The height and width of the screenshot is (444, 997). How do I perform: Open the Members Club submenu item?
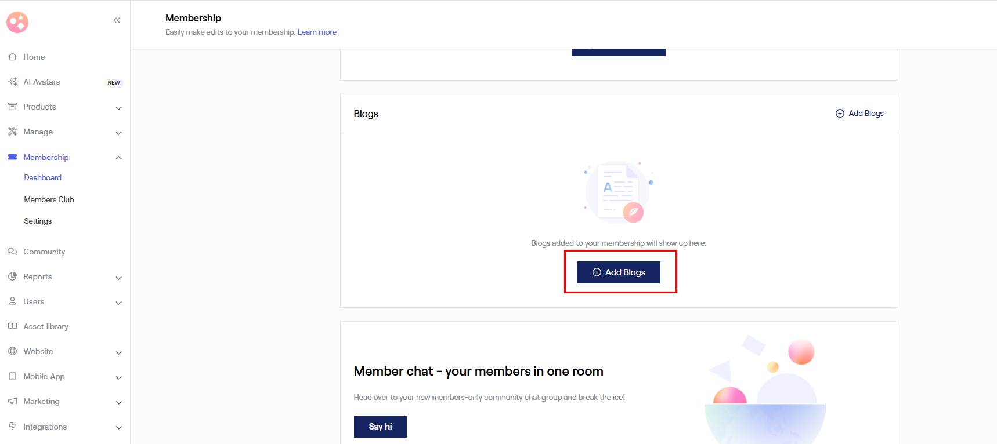[x=49, y=199]
